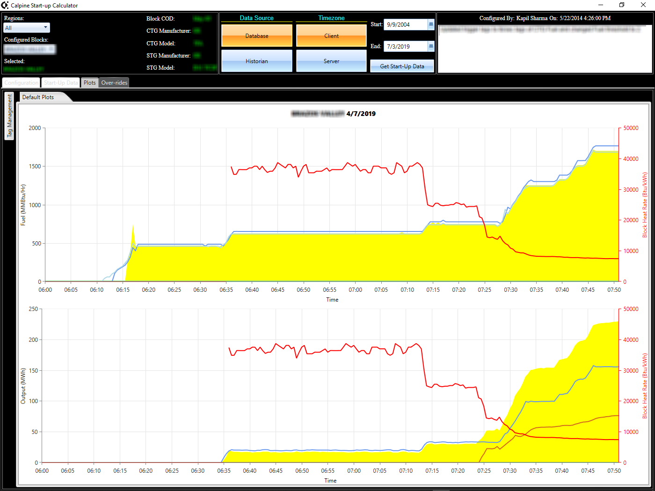The image size is (655, 491).
Task: Expand the Regions dropdown showing All
Action: [27, 28]
